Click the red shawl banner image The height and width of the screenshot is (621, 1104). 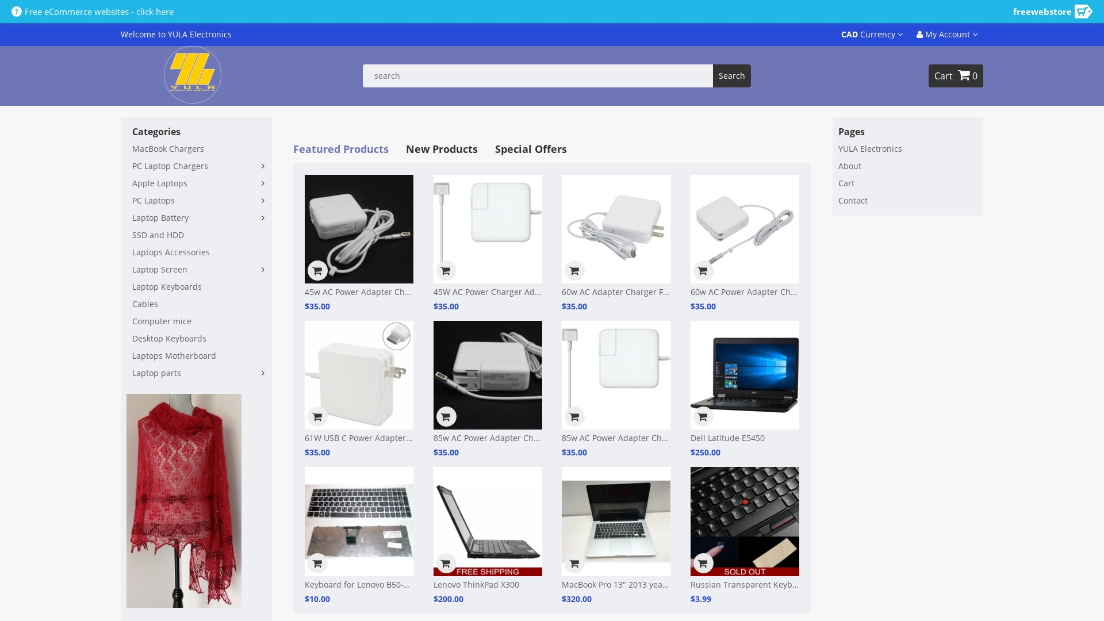tap(184, 501)
